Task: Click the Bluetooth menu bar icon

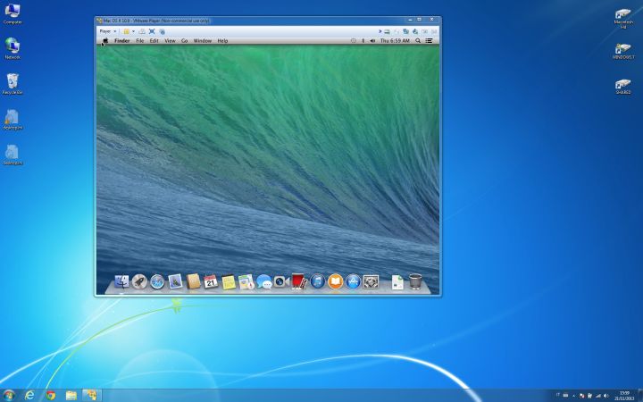Action: (363, 40)
